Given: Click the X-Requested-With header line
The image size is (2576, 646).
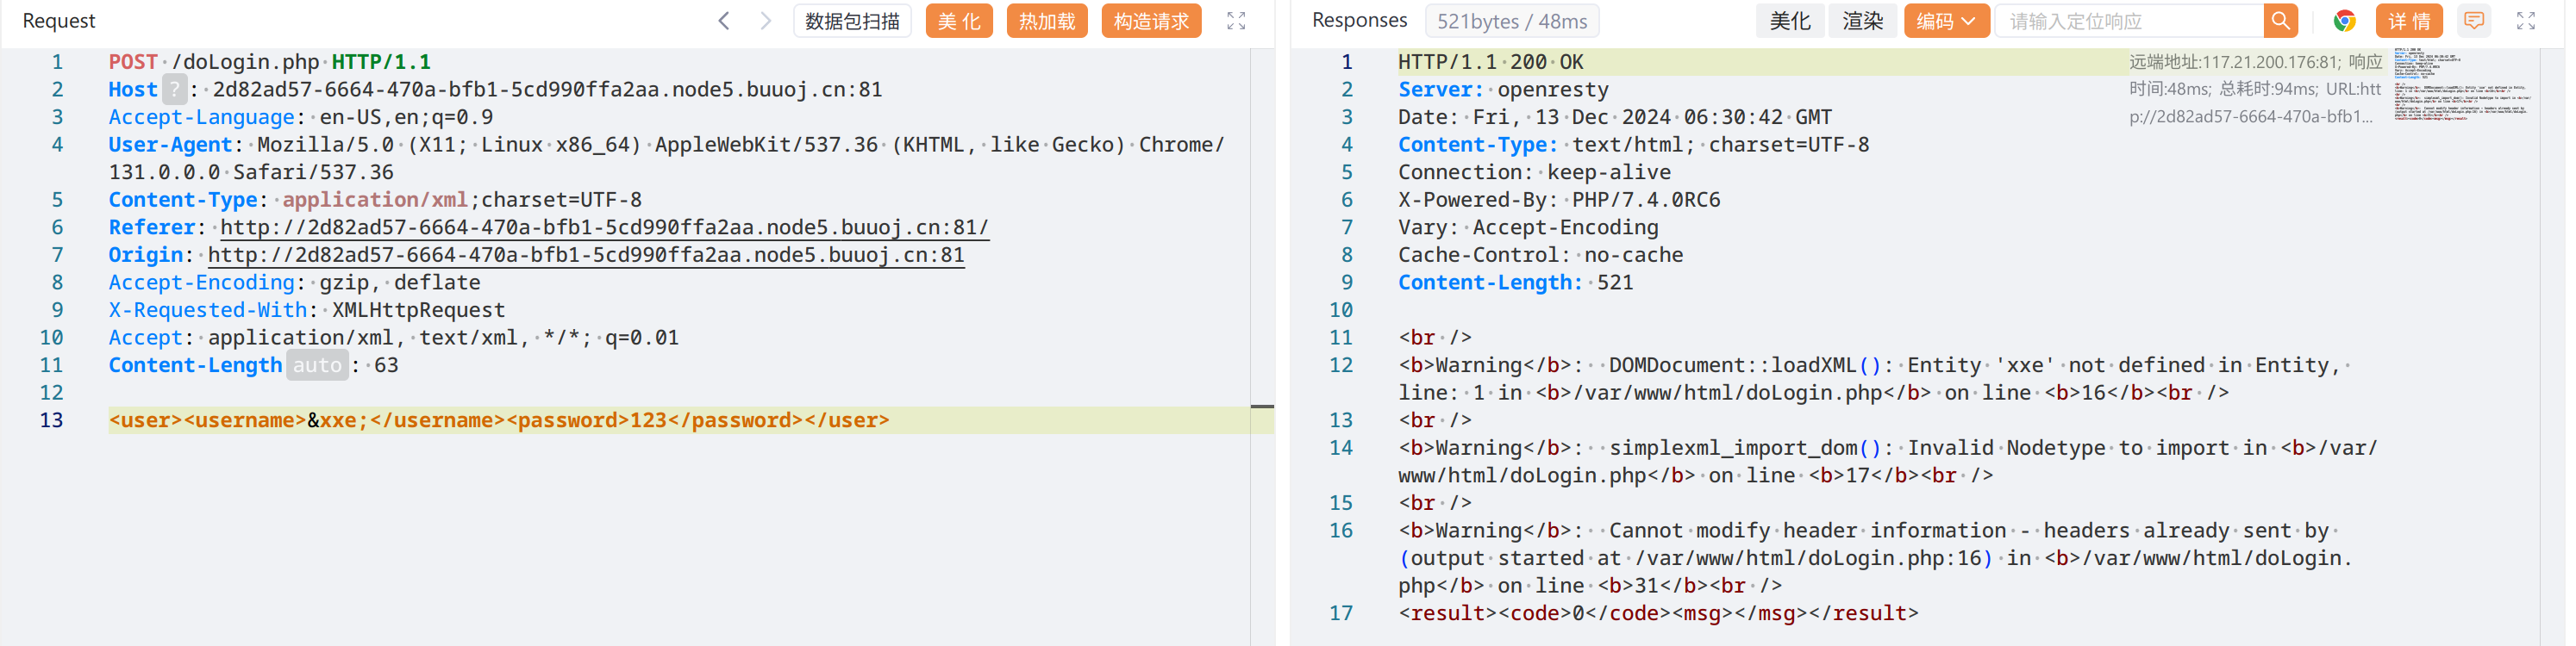Looking at the screenshot, I should click(x=307, y=311).
